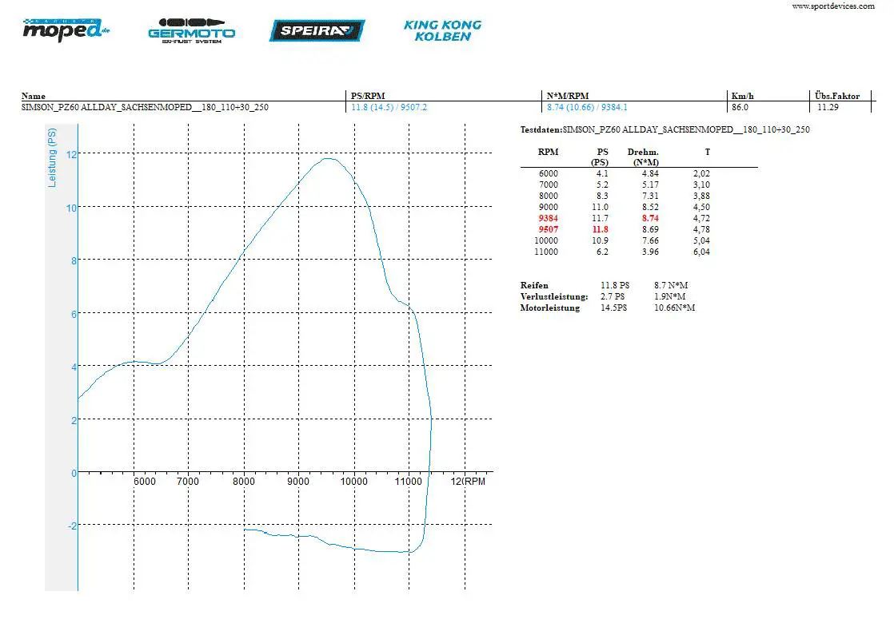894x631 pixels.
Task: Select the Übs.Faktor column header
Action: click(836, 96)
